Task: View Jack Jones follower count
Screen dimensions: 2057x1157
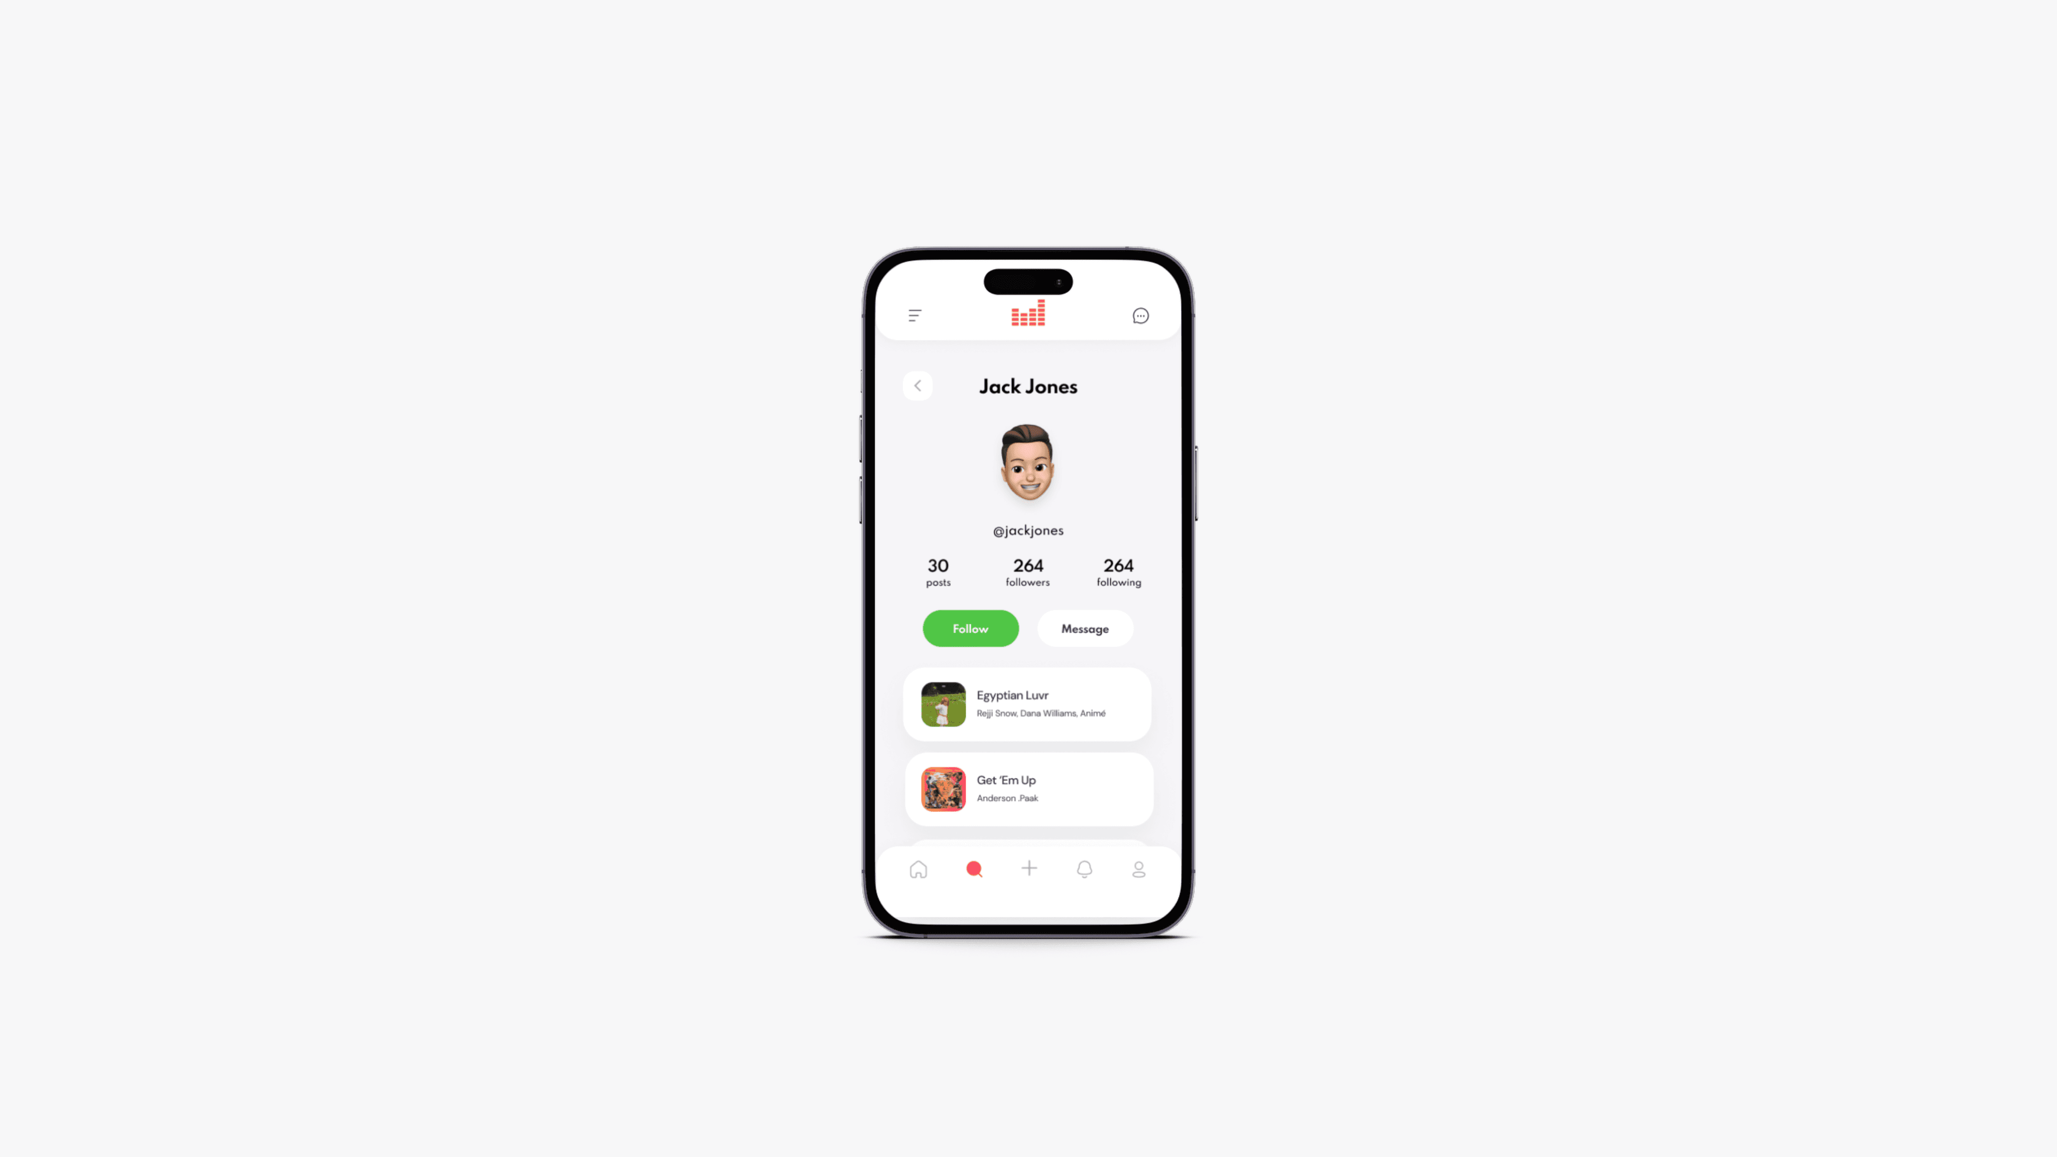Action: tap(1027, 571)
